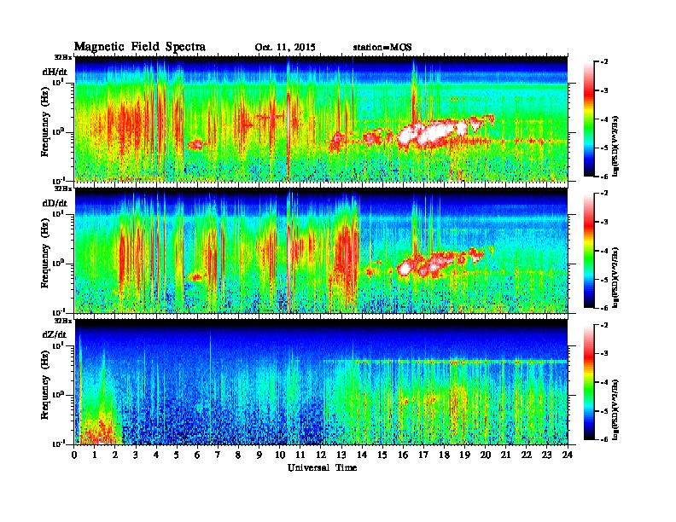Click the "dH/dt" panel label
This screenshot has height=522, width=676.
pyautogui.click(x=55, y=72)
